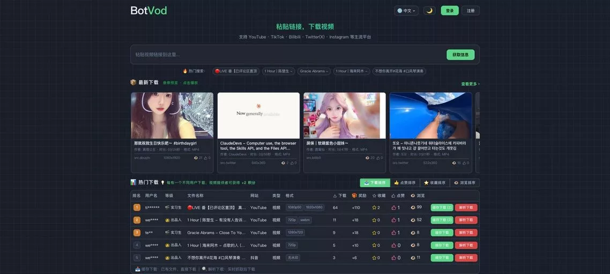Click the eye icon in LIVE 番 row
Viewport: 610px width, 274px height.
(413, 208)
